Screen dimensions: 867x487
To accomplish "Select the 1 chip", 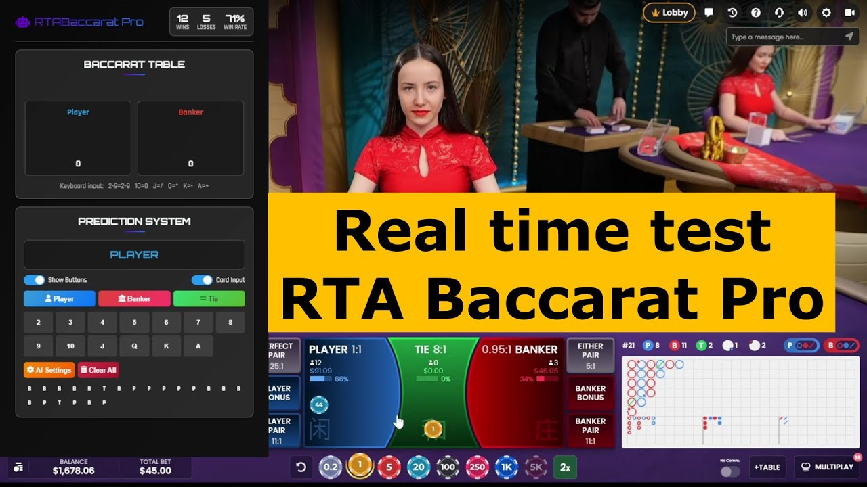I will 360,465.
